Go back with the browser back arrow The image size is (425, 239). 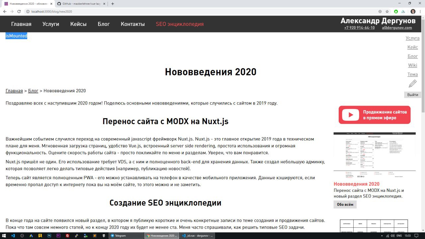coord(5,11)
